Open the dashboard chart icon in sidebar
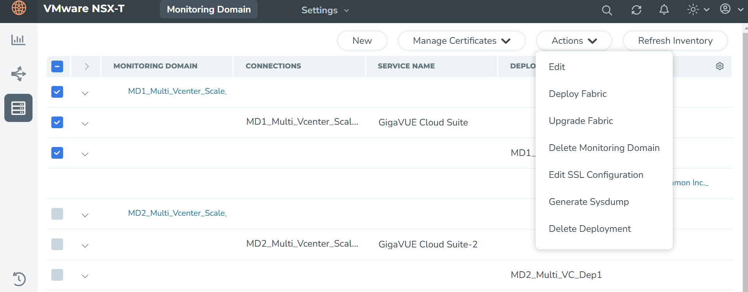748x292 pixels. tap(18, 39)
